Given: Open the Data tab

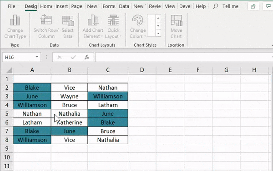Looking at the screenshot, I should [124, 6].
